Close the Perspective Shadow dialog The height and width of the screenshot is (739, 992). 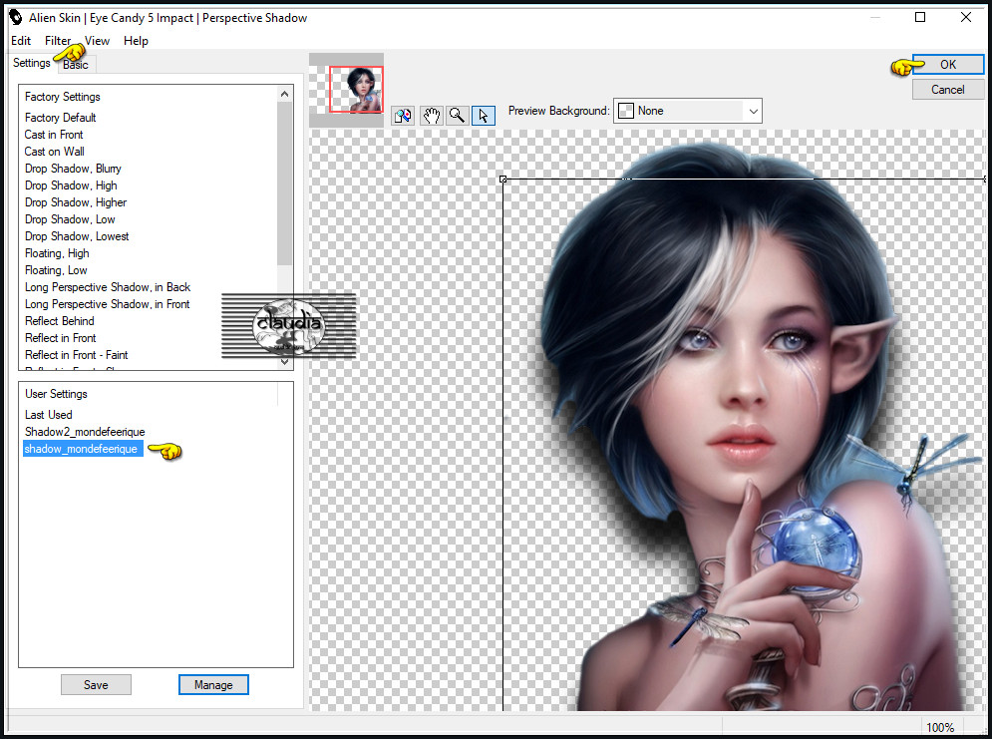(x=965, y=17)
